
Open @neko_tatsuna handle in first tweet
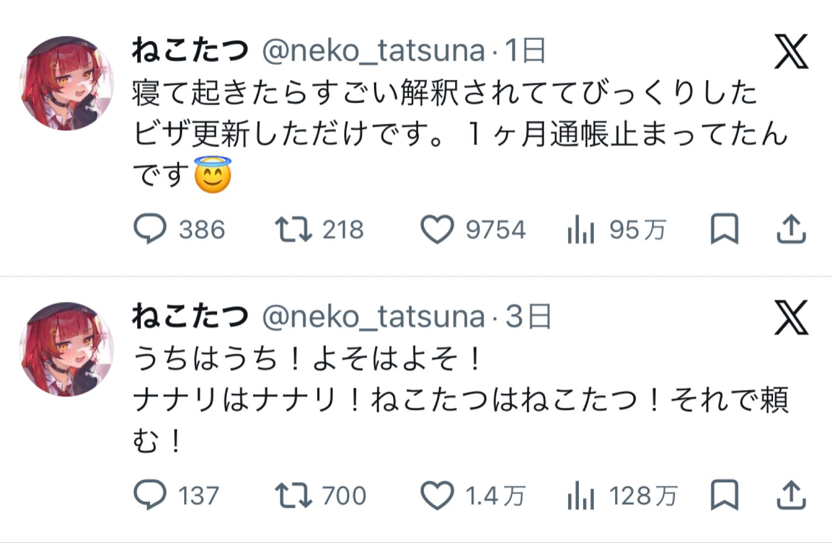tap(373, 51)
